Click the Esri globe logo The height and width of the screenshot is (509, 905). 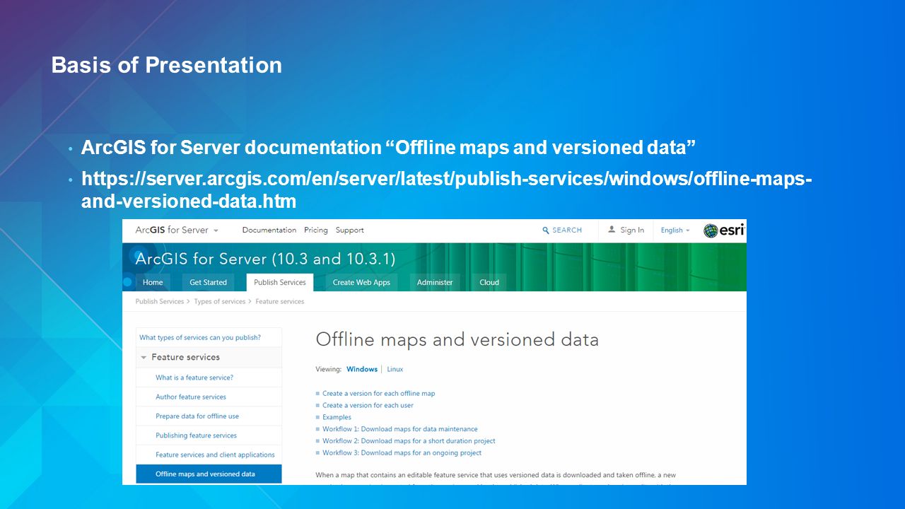pyautogui.click(x=711, y=230)
